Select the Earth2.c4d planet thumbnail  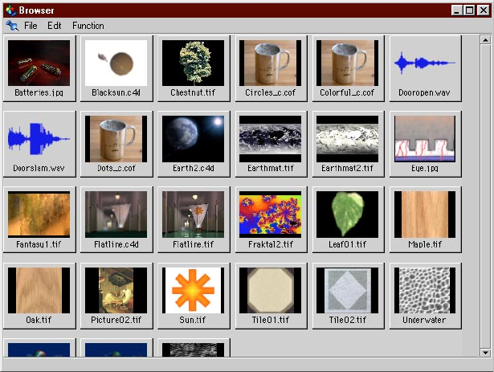coord(193,139)
